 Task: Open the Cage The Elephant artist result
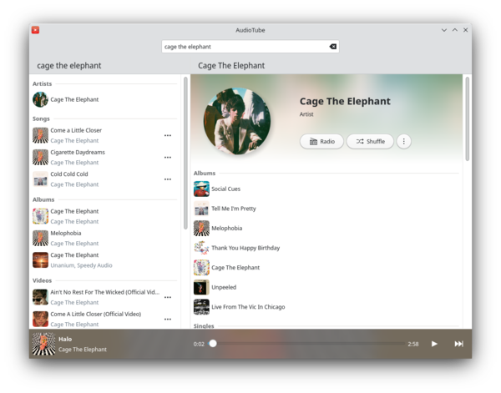point(105,99)
